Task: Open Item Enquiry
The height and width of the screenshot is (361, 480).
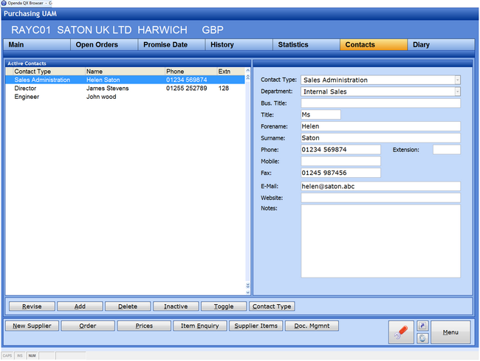Action: 200,326
